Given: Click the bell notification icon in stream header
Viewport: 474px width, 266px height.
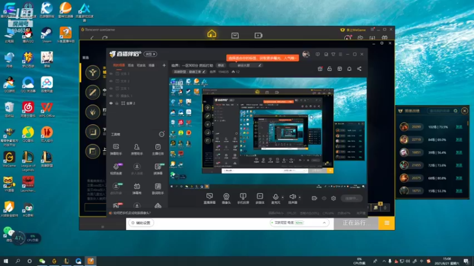Looking at the screenshot, I should tap(349, 69).
